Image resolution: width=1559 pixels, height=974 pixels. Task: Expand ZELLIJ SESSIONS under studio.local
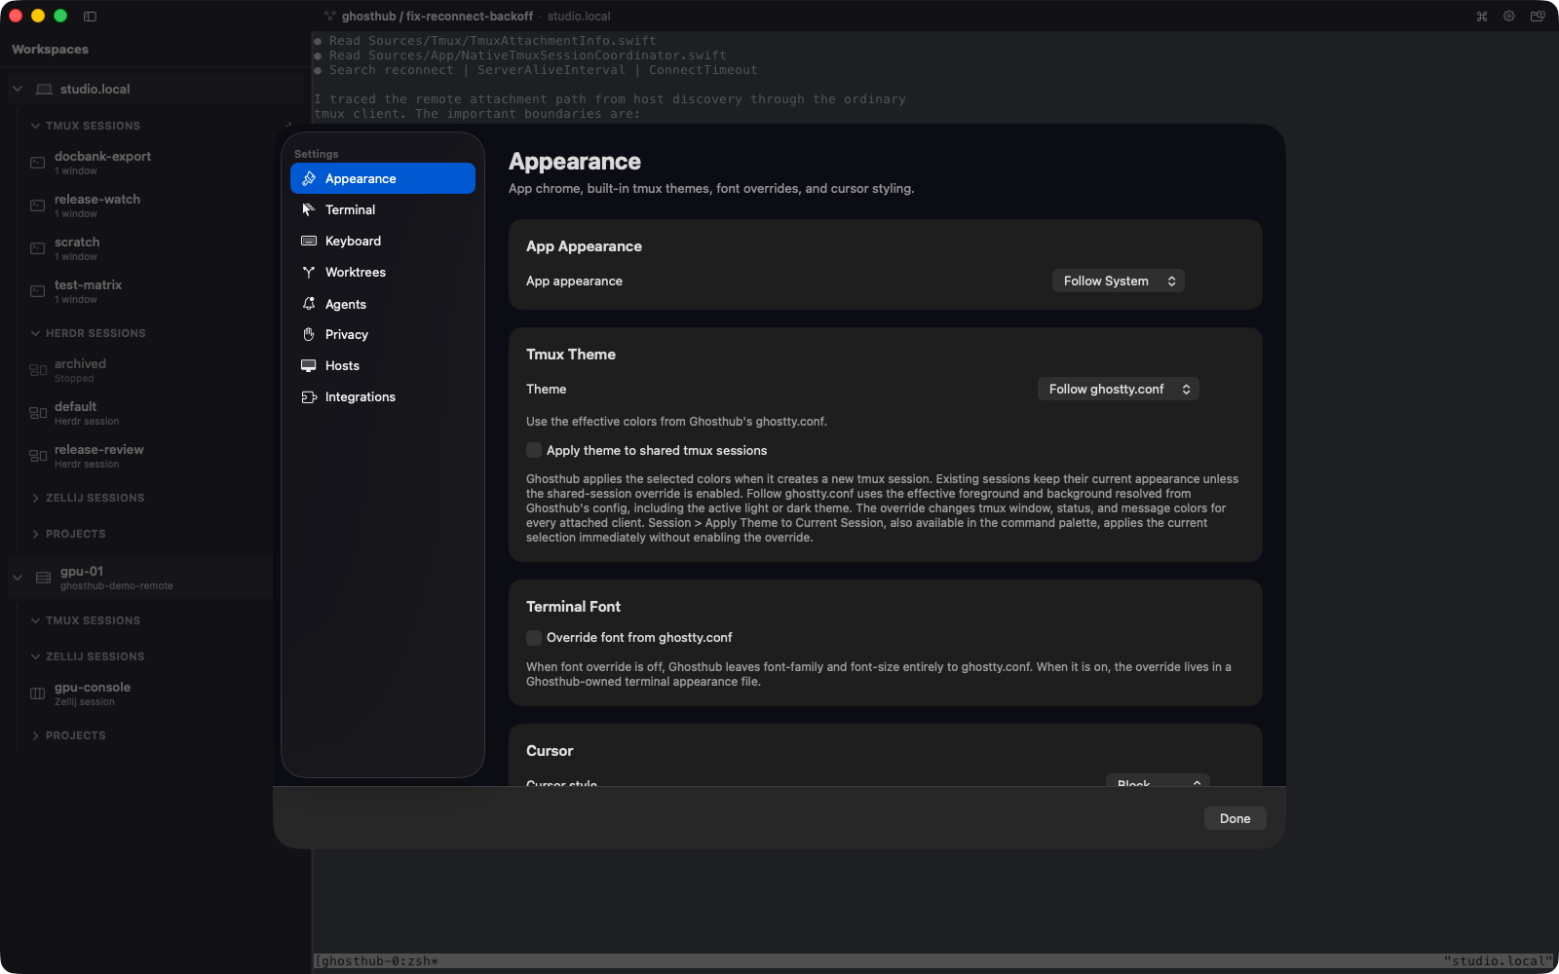(x=35, y=498)
